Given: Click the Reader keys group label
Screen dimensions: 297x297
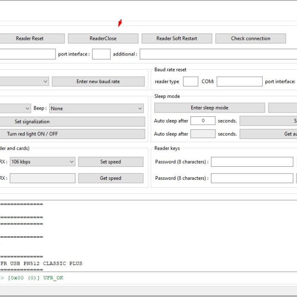Looking at the screenshot, I should click(x=167, y=148).
